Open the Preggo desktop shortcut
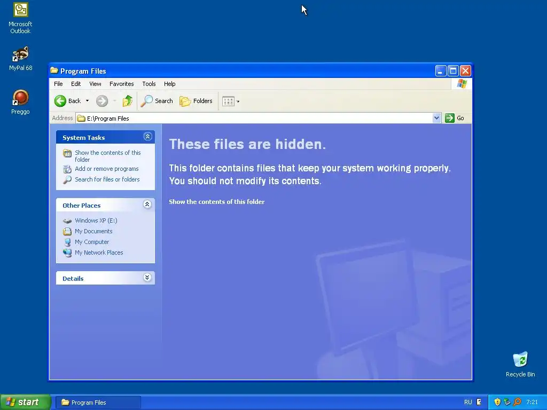Viewport: 547px width, 410px height. point(20,102)
